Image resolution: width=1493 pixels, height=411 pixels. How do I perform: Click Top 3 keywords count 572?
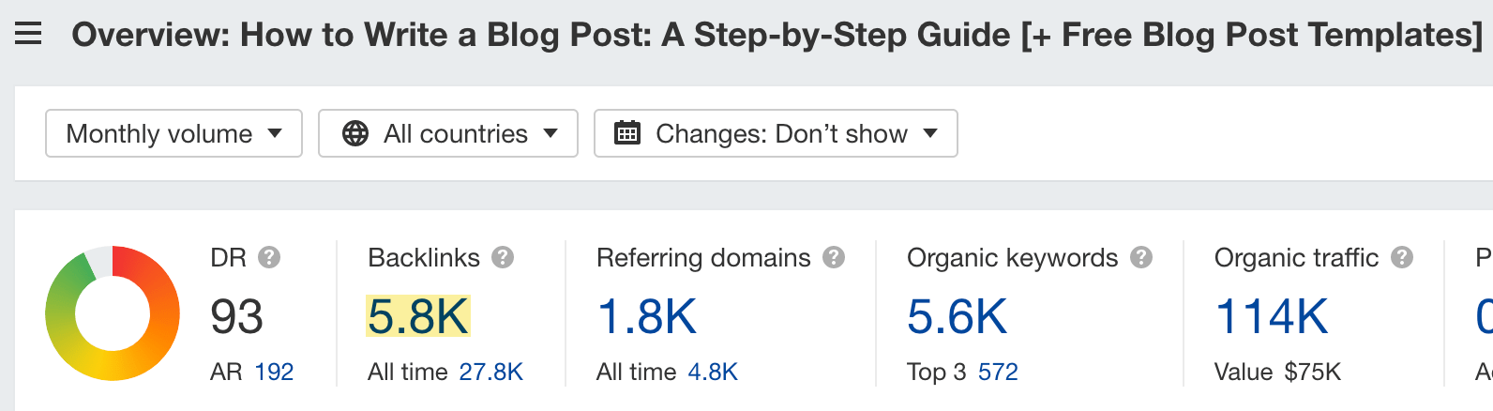tap(998, 372)
